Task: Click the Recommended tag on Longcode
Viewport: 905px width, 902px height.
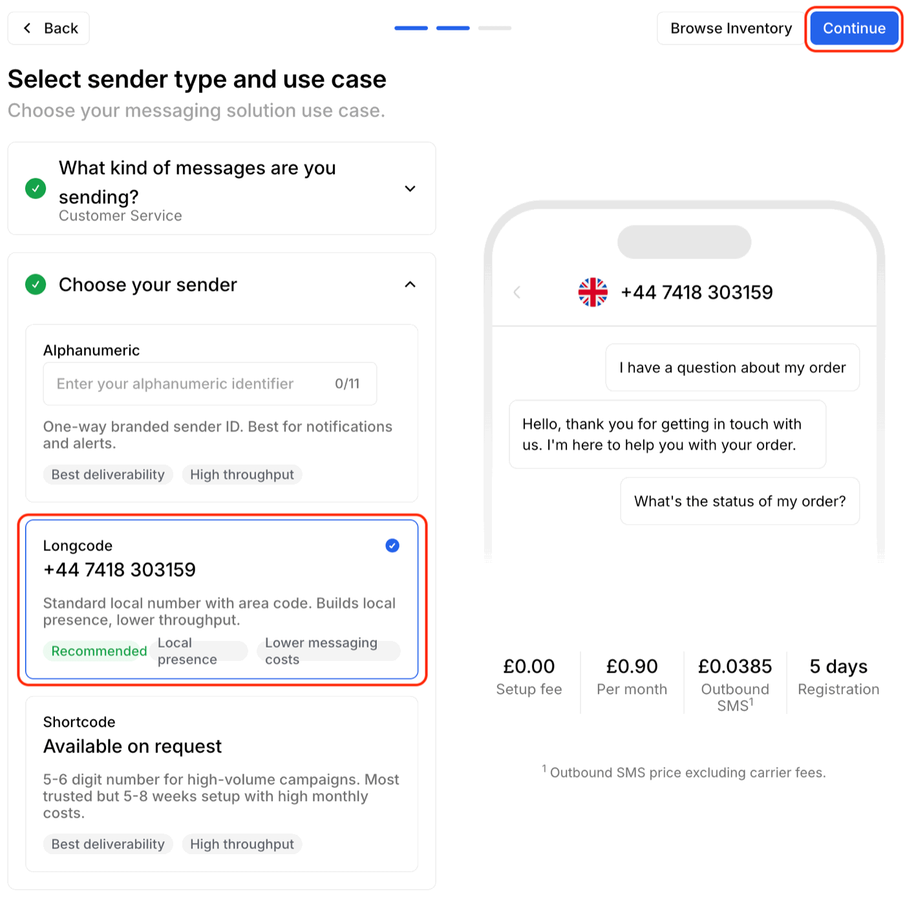Action: 99,651
